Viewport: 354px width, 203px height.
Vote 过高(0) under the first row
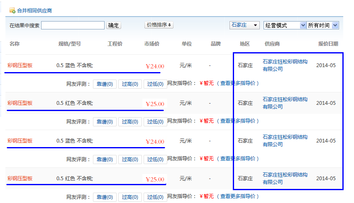[130, 84]
